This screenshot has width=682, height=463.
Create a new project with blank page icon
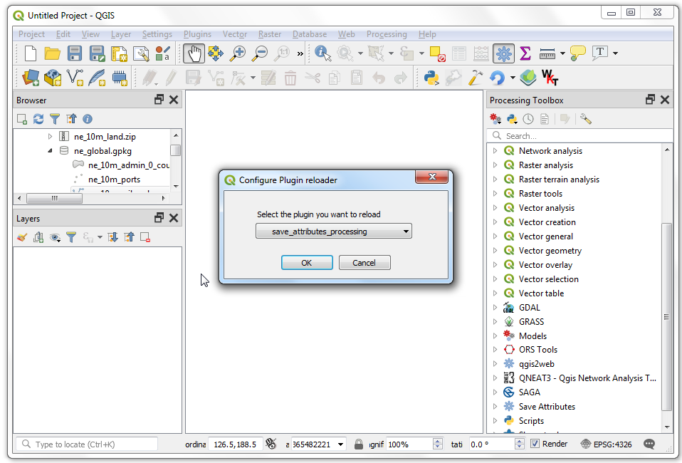pyautogui.click(x=31, y=53)
